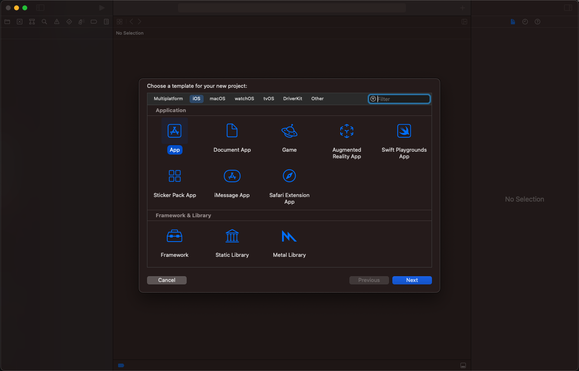Screen dimensions: 579x371
Task: Switch to the tvOS tab
Action: coord(269,99)
